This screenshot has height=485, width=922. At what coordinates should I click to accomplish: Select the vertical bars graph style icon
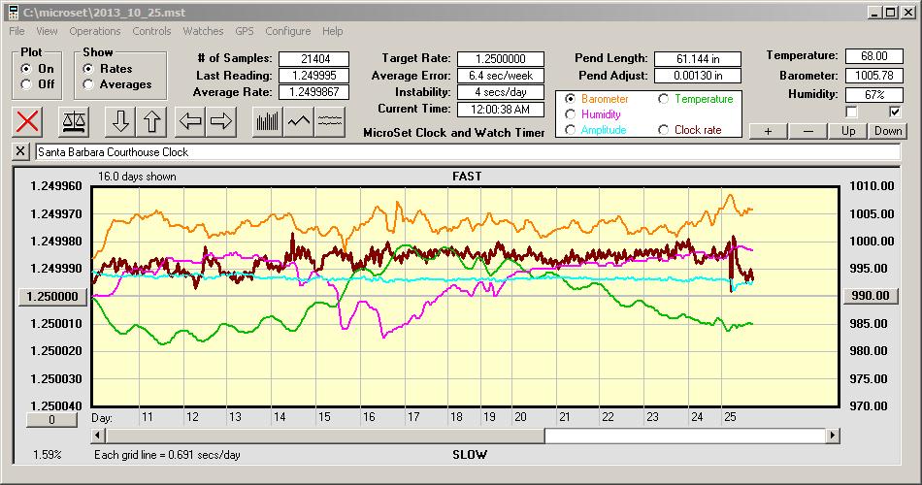point(267,121)
